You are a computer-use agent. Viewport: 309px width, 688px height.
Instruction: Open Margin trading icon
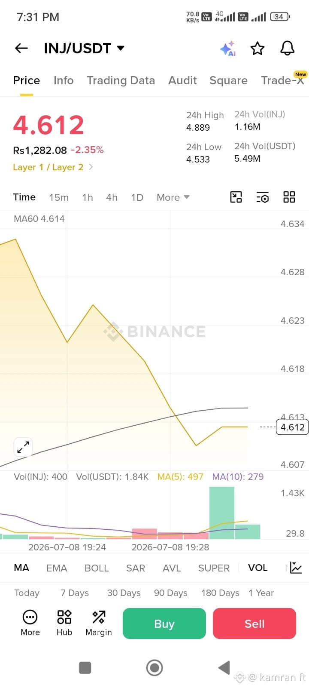pos(99,623)
